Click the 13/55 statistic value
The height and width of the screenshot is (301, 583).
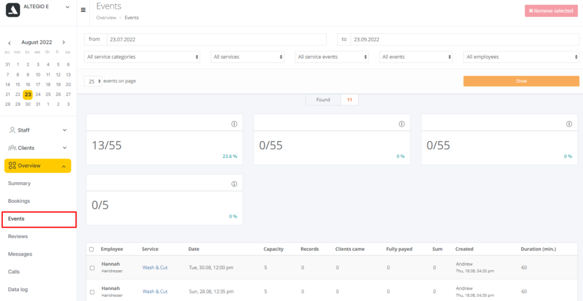coord(107,146)
